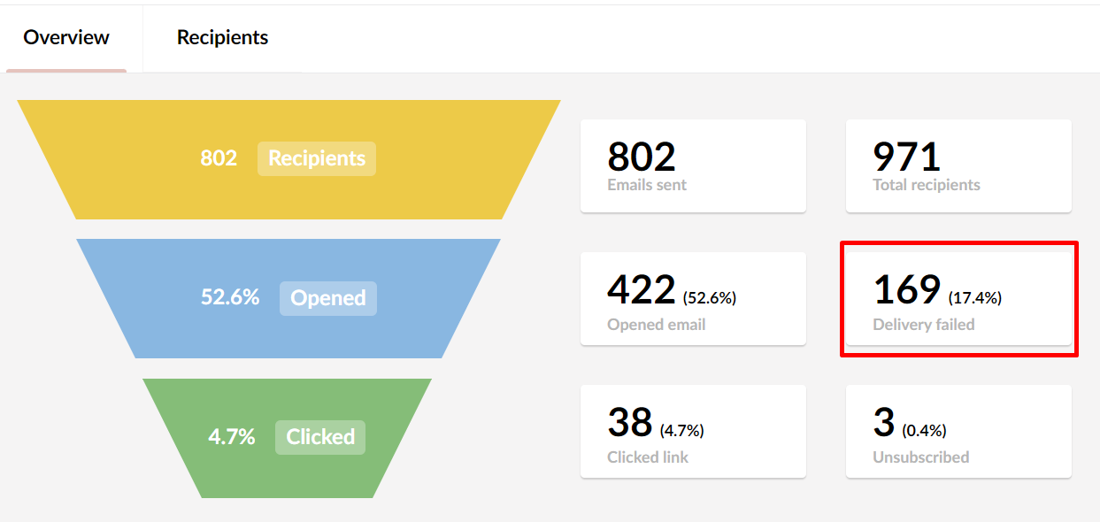Viewport: 1100px width, 522px height.
Task: Click the Opened email label text
Action: tap(657, 325)
